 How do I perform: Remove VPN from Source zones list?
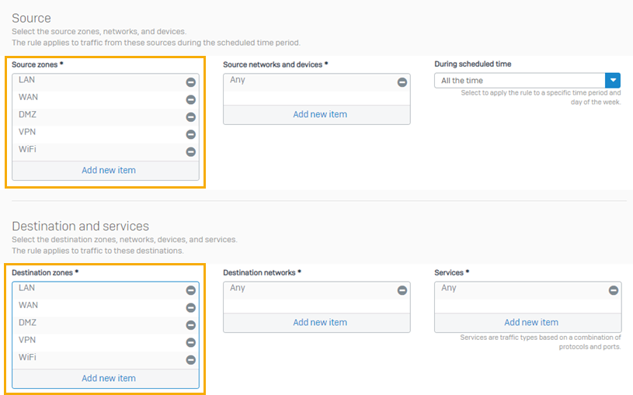coord(190,134)
